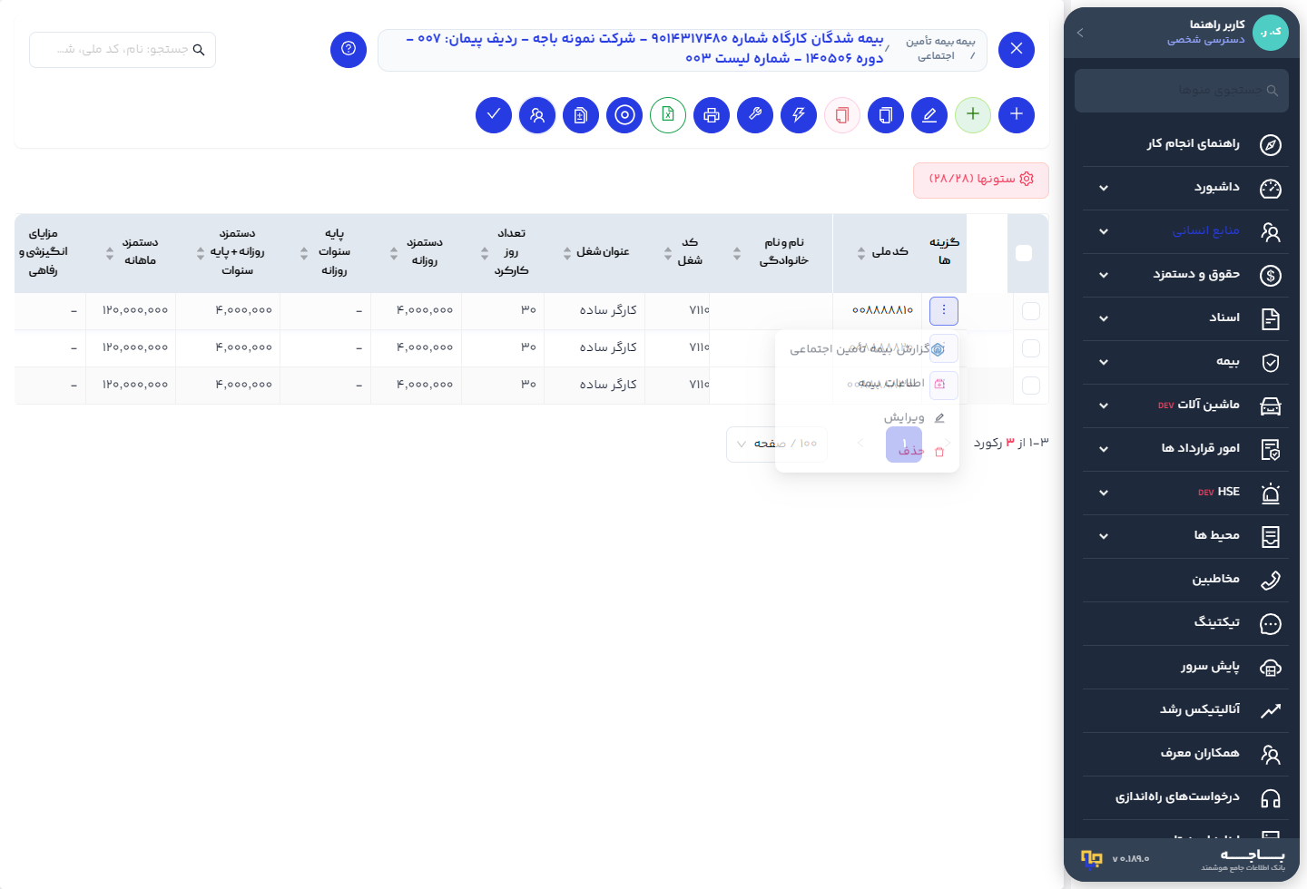The width and height of the screenshot is (1307, 889).
Task: Click the blue plus add button
Action: [x=1017, y=115]
